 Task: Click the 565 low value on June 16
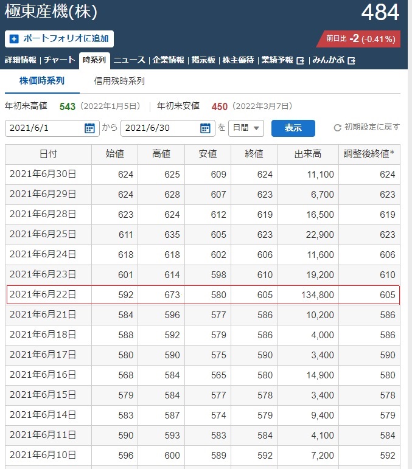click(x=218, y=375)
